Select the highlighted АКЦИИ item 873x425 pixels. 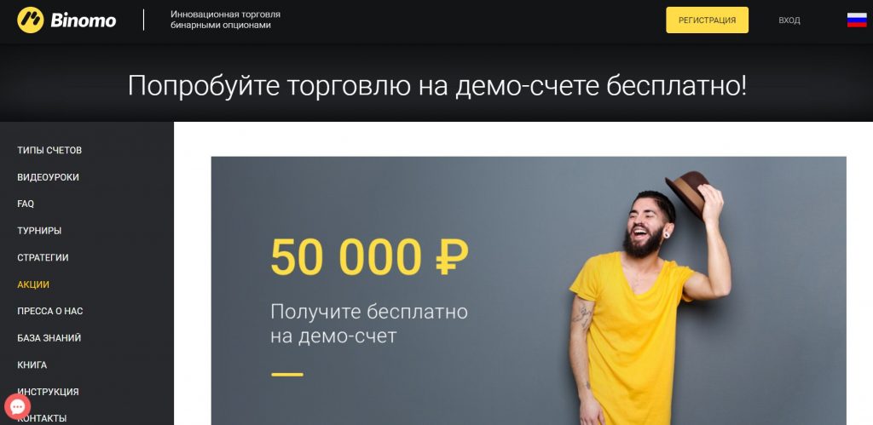33,284
